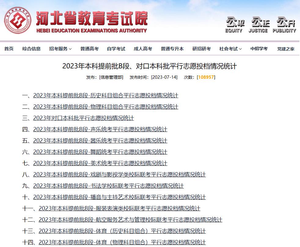
Task: Open the 成人高考 navigation item
Action: click(143, 49)
